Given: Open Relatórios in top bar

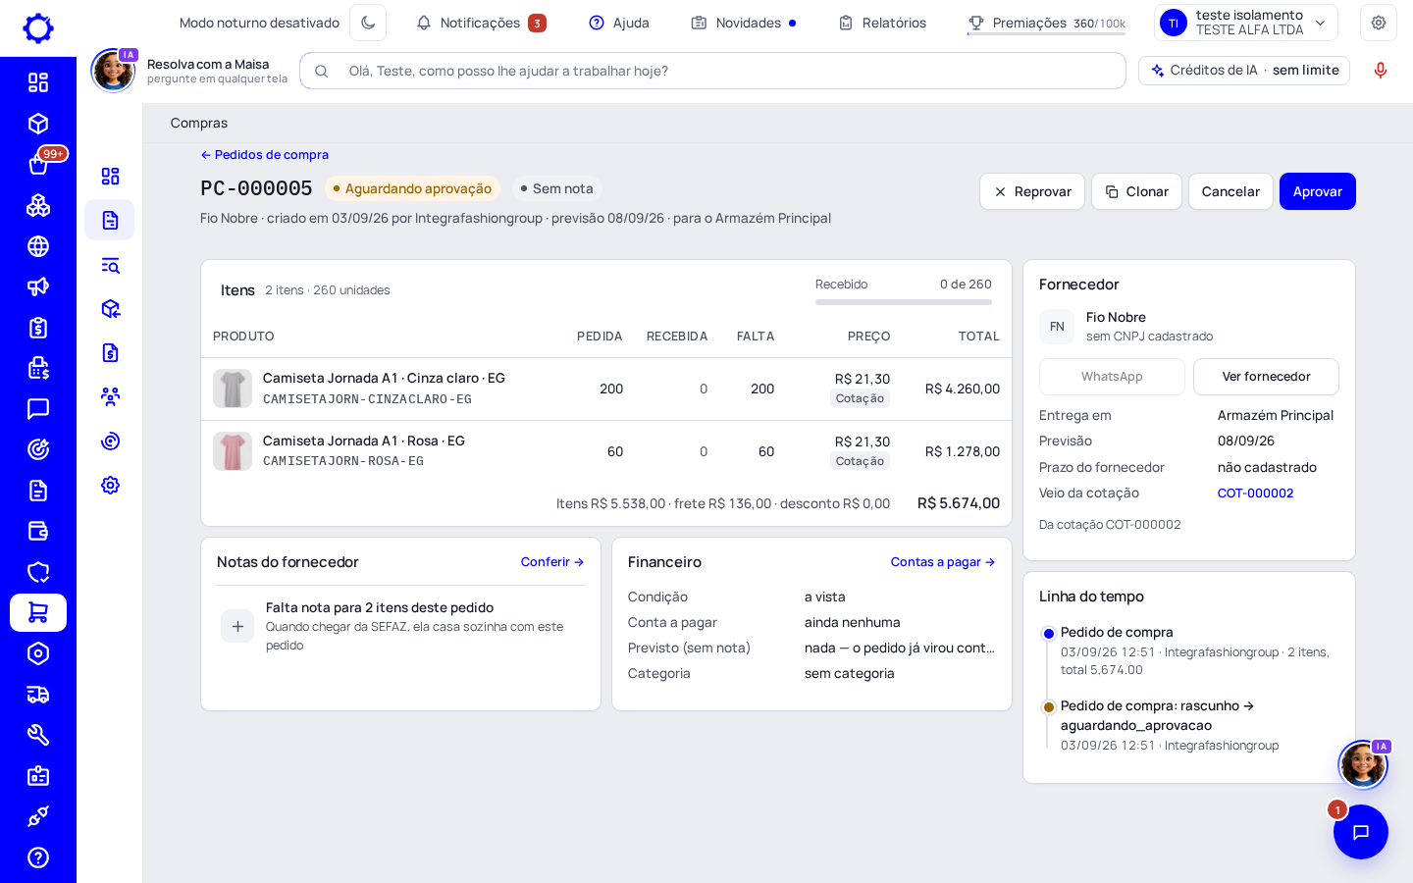Looking at the screenshot, I should pyautogui.click(x=882, y=23).
